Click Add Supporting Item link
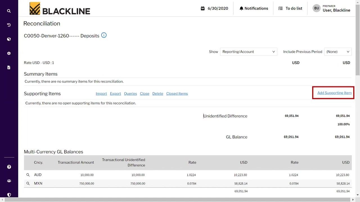The width and height of the screenshot is (360, 202). click(334, 93)
